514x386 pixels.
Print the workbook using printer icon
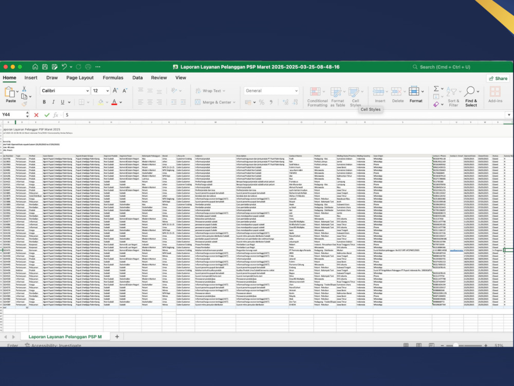pos(88,66)
